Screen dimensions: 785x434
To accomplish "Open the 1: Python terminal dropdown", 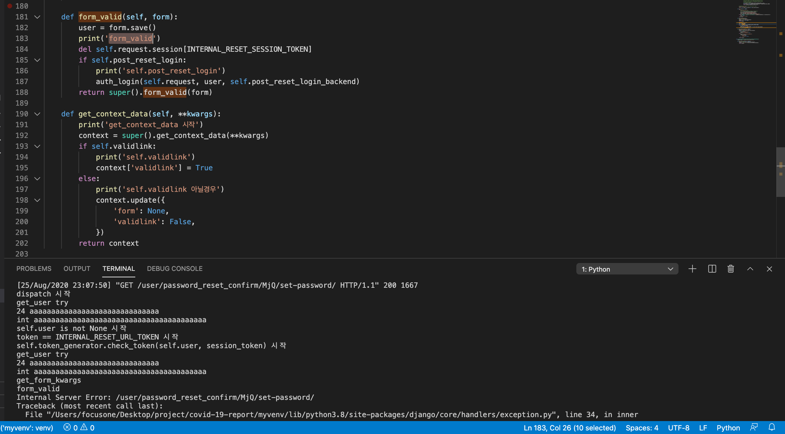I will click(627, 269).
